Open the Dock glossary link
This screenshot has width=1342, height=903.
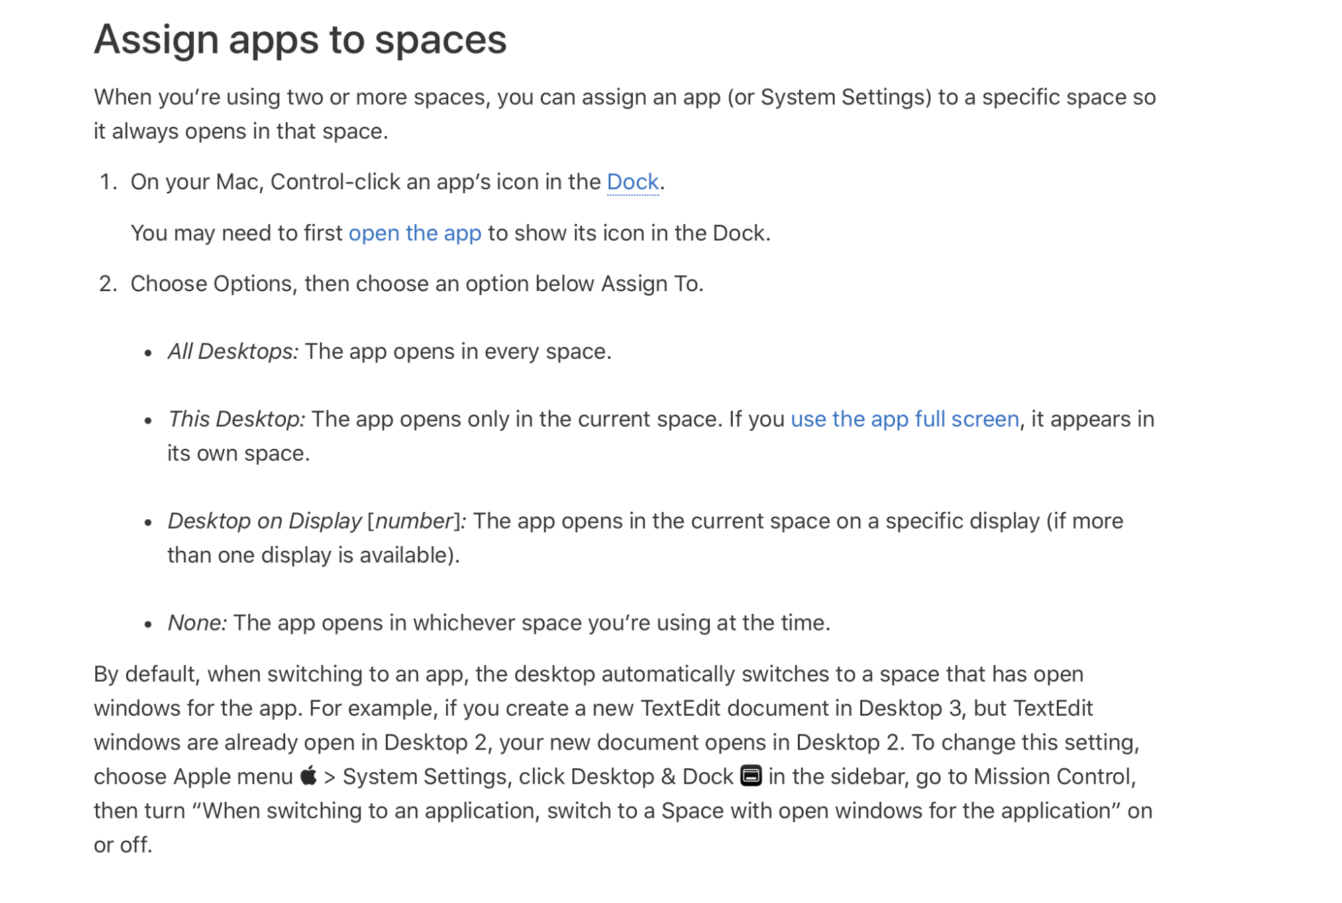tap(632, 182)
